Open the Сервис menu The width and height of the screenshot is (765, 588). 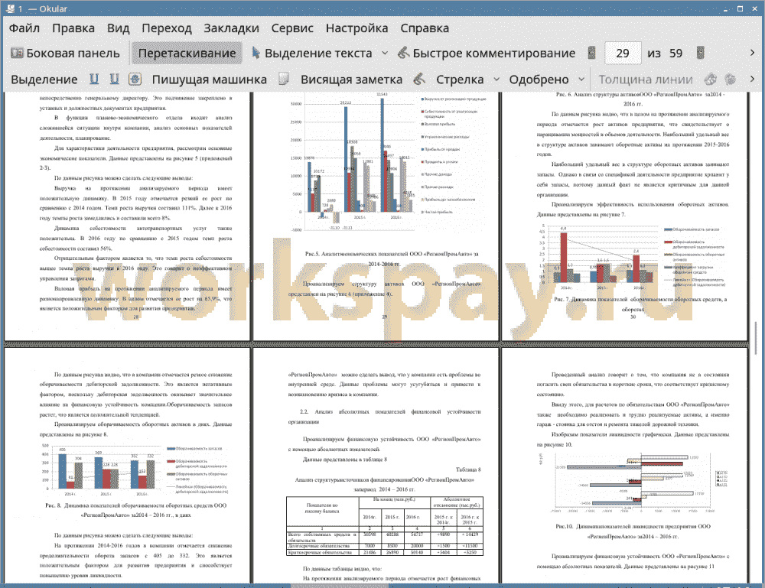[x=292, y=28]
